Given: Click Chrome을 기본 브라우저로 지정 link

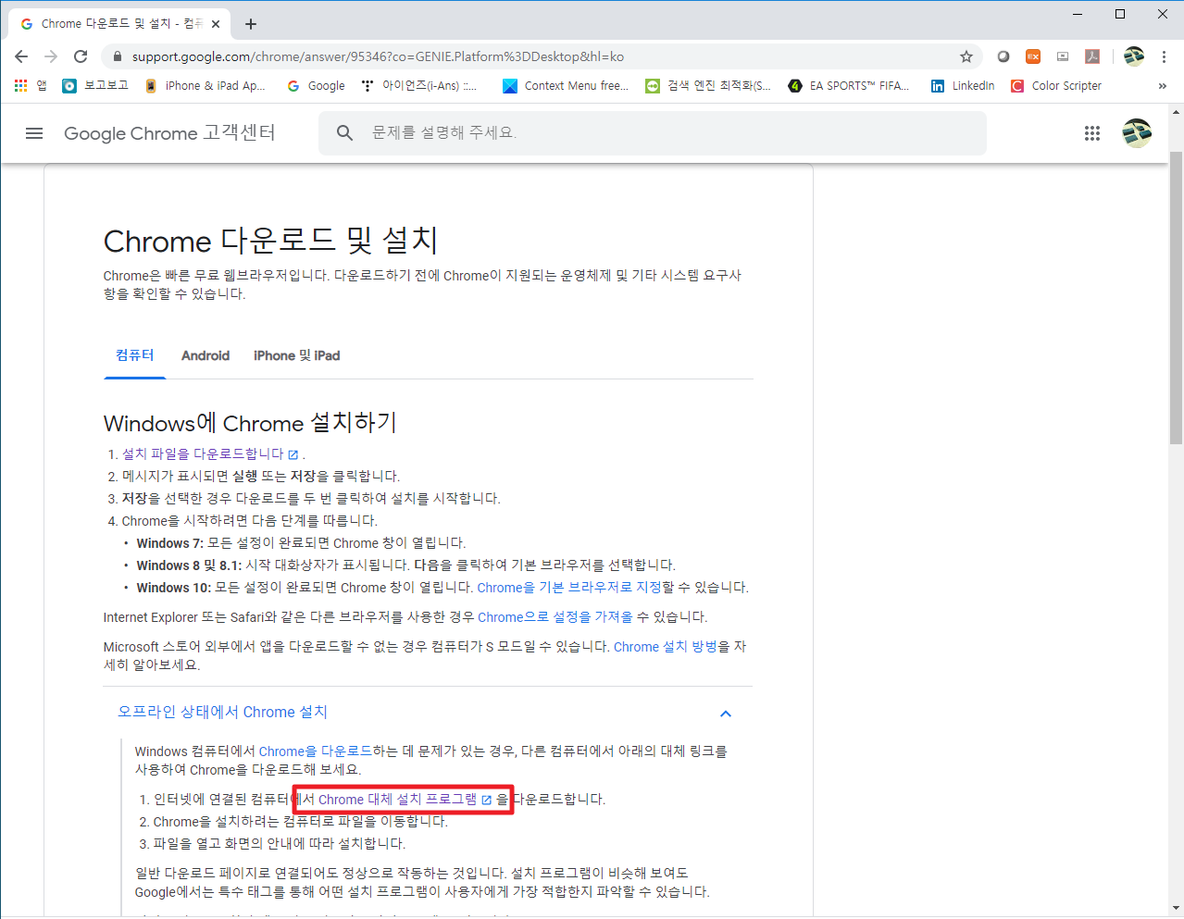Looking at the screenshot, I should coord(569,587).
